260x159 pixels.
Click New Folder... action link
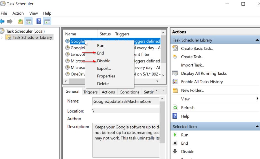coord(192,90)
